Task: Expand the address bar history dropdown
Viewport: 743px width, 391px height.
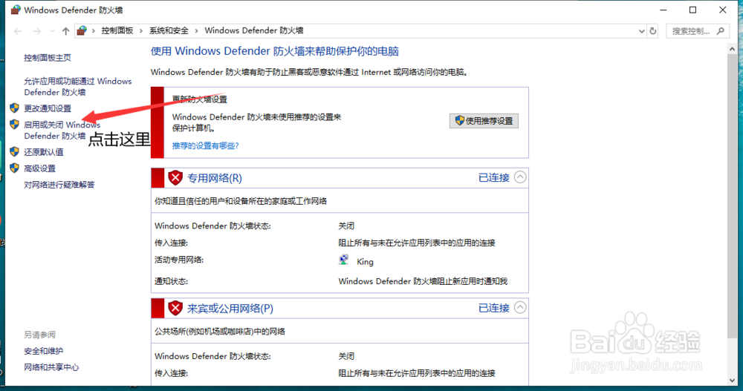Action: (x=642, y=31)
